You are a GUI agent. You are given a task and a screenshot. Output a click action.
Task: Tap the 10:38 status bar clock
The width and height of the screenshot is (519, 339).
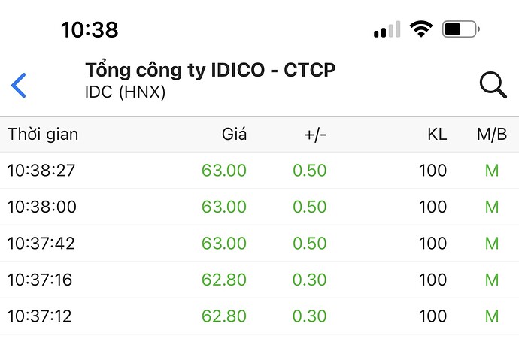[x=90, y=30]
